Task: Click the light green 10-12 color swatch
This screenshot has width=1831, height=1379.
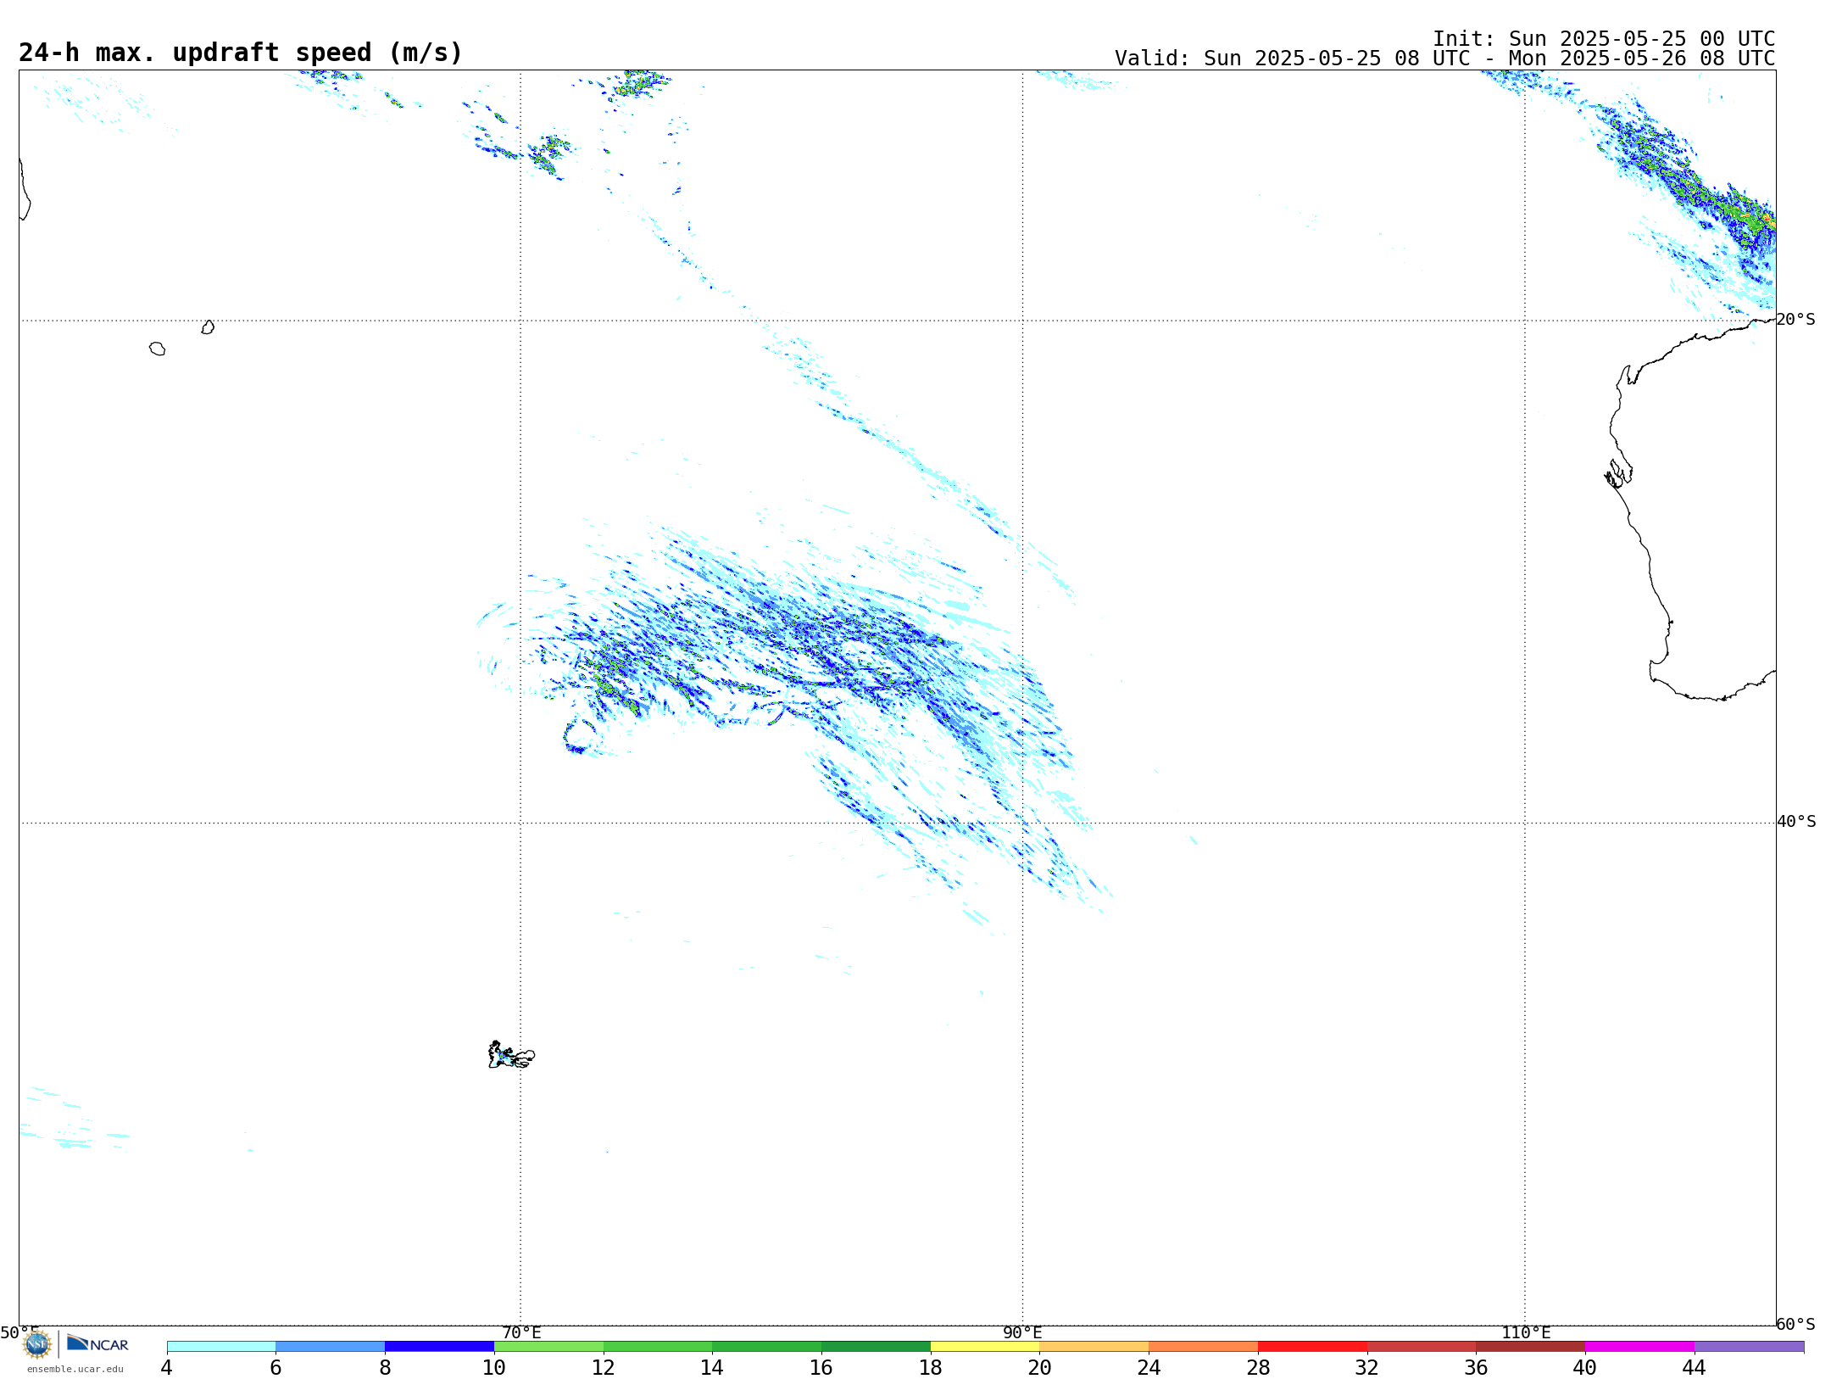Action: pyautogui.click(x=548, y=1347)
